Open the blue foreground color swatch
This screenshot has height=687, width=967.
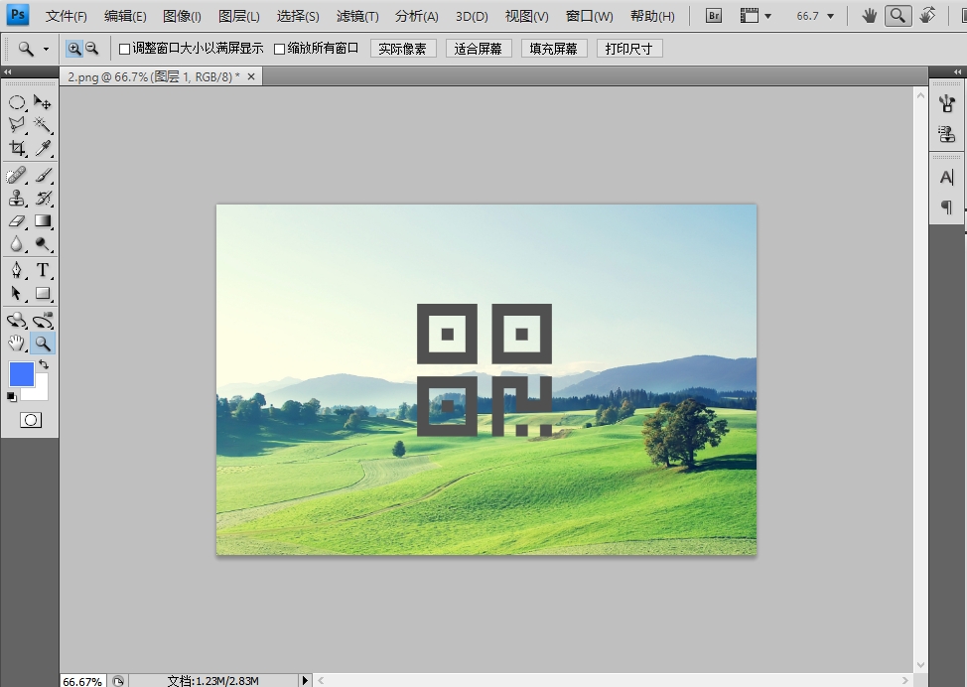(x=21, y=374)
